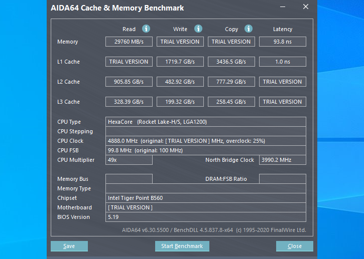Click the L2 Cache row label
The image size is (364, 259).
coord(68,82)
